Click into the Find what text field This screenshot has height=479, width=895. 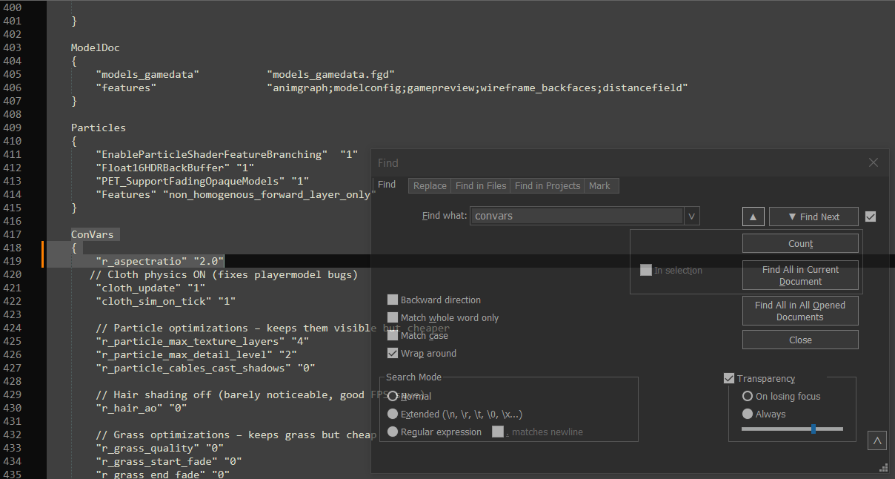(x=576, y=217)
